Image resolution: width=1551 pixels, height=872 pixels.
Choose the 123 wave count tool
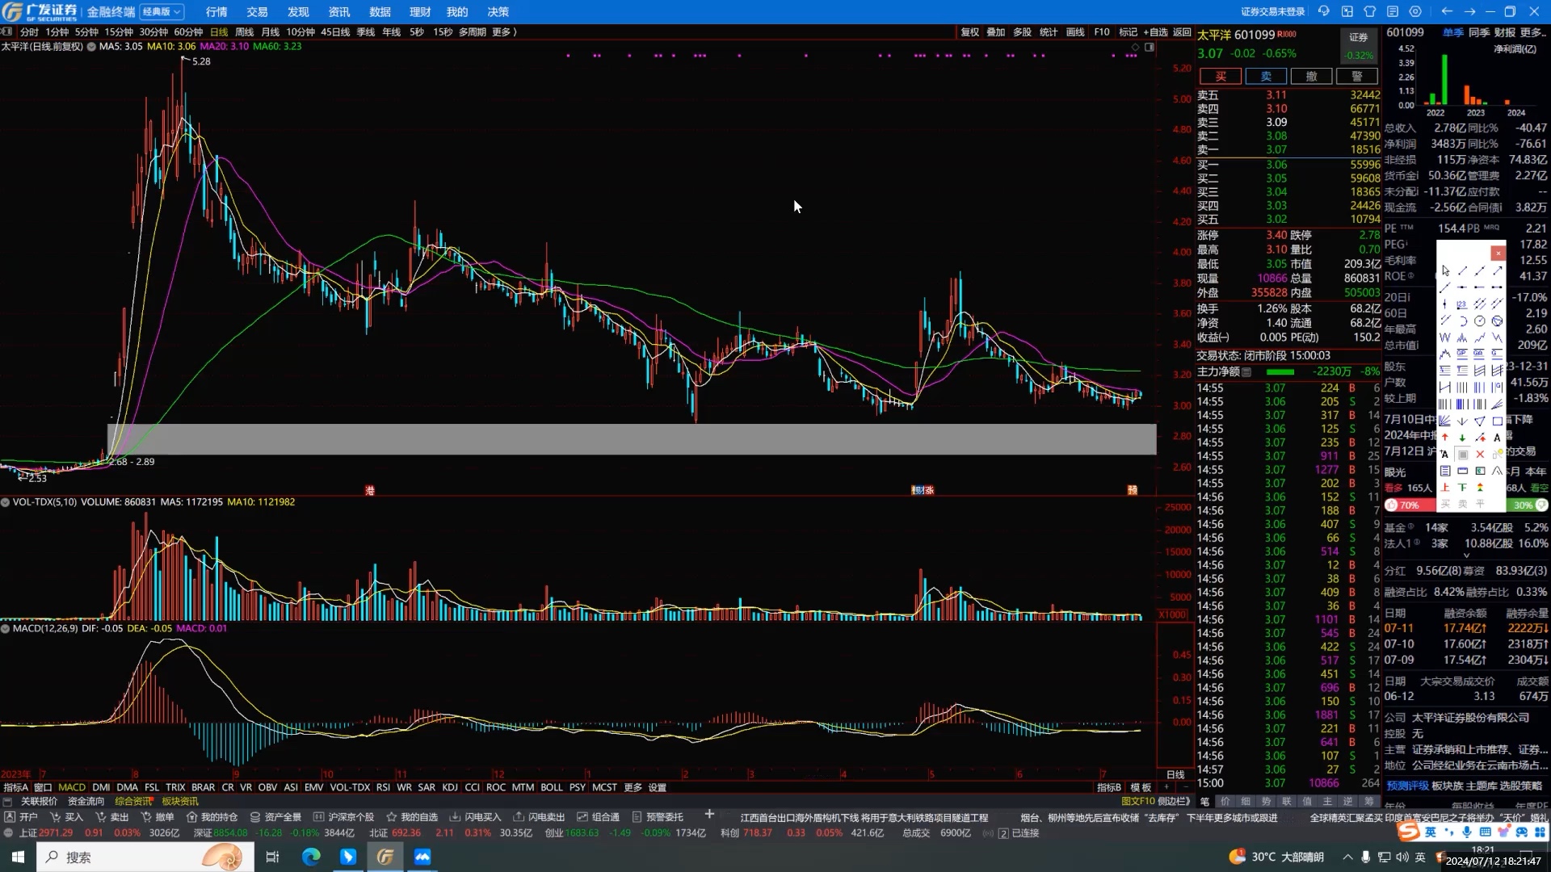(1462, 304)
